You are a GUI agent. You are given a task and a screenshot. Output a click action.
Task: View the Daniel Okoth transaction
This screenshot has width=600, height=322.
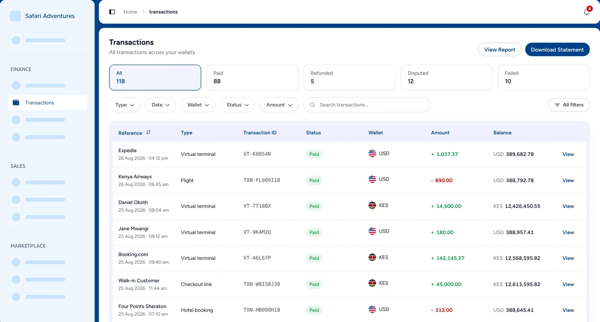(568, 206)
